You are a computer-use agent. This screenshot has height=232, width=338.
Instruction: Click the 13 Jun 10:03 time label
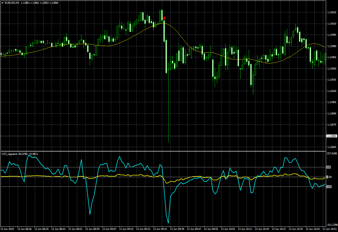(x=228, y=229)
